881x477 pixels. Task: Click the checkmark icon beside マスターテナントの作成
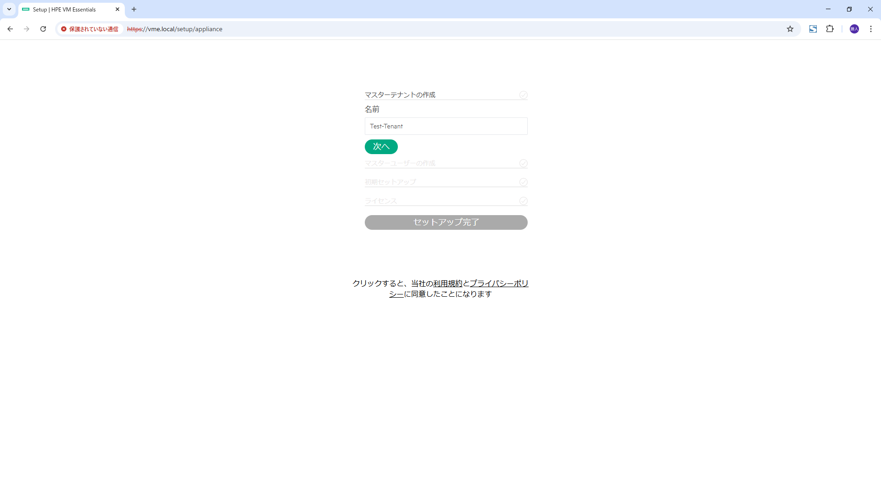coord(524,95)
